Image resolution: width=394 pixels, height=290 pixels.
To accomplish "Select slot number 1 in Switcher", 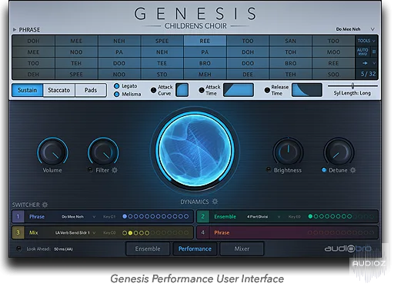I will [x=18, y=217].
